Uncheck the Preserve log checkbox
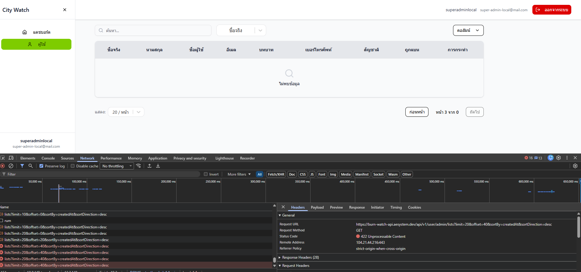The height and width of the screenshot is (272, 581). coord(41,166)
